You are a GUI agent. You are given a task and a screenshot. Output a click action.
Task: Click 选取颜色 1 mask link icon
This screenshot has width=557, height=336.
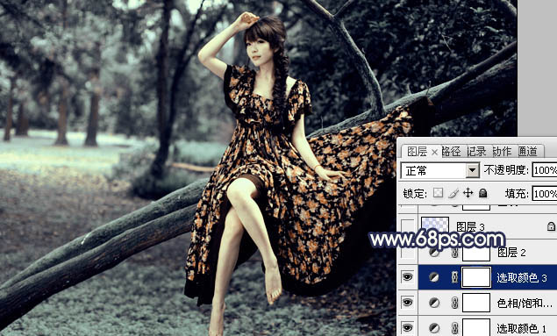point(454,328)
